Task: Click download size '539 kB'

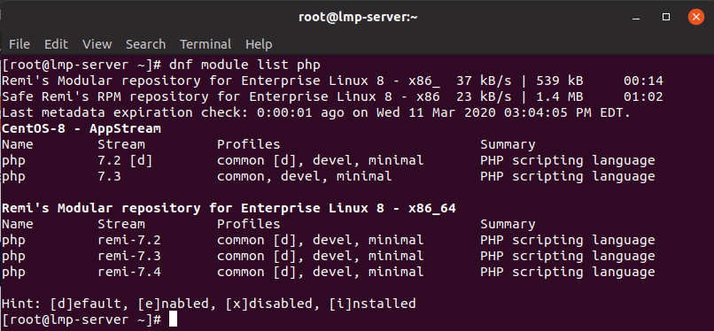Action: pos(559,81)
